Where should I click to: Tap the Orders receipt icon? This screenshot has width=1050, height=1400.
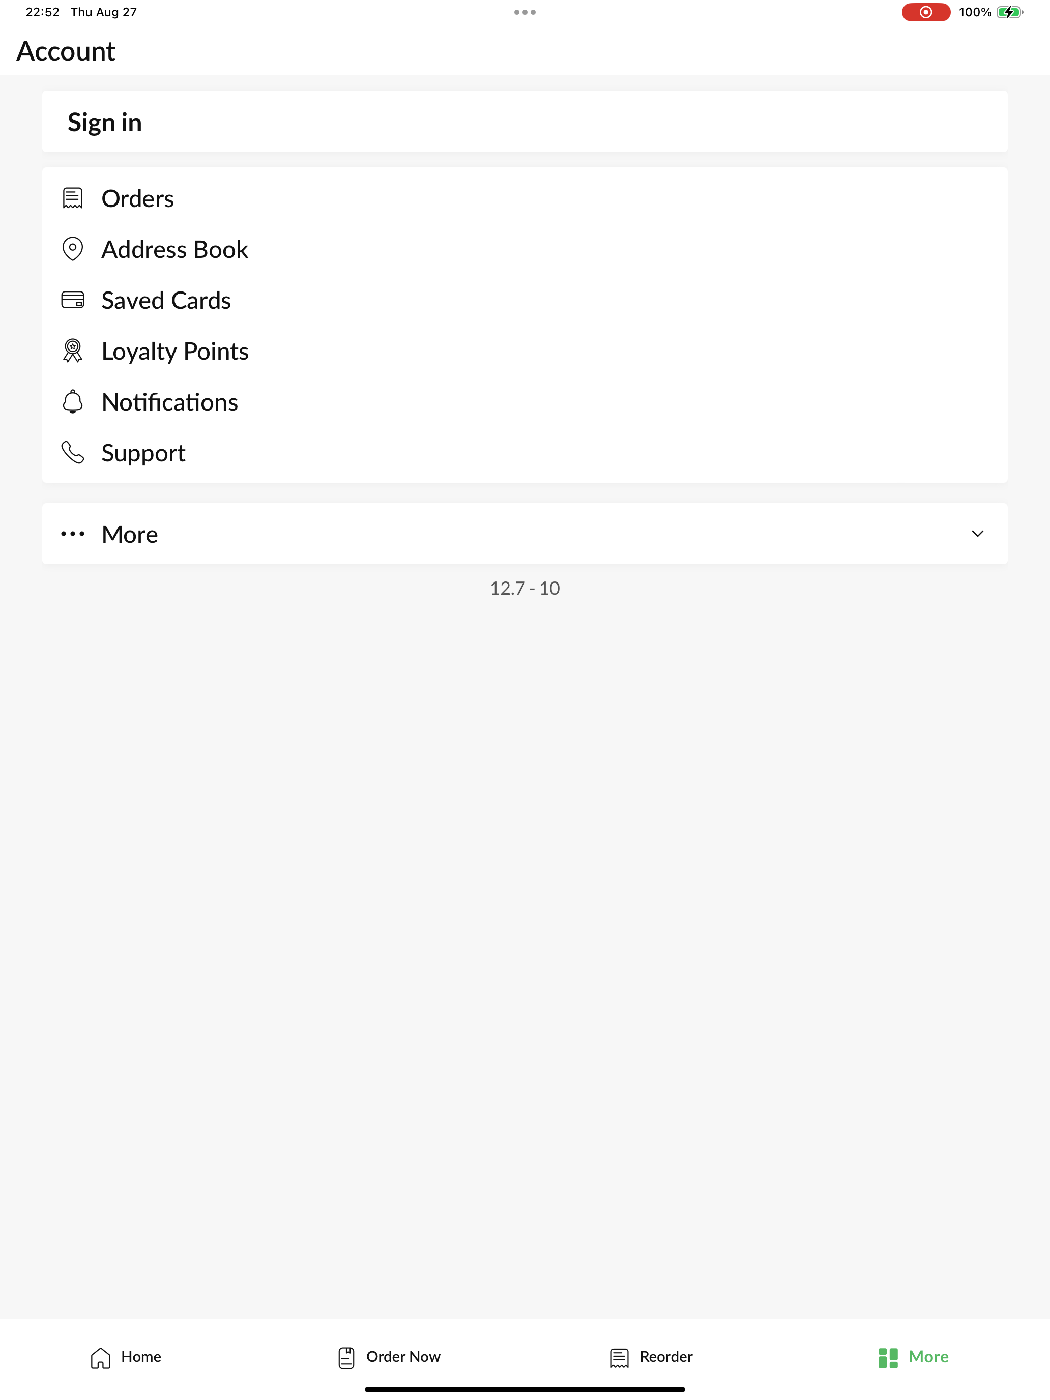click(73, 198)
